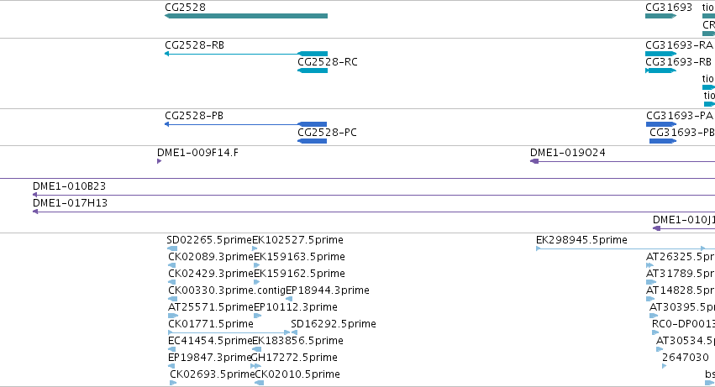
Task: Select the AT14828.5prime EST label
Action: pyautogui.click(x=681, y=290)
